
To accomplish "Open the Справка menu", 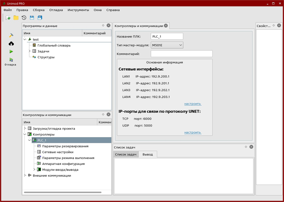I will pyautogui.click(x=113, y=10).
